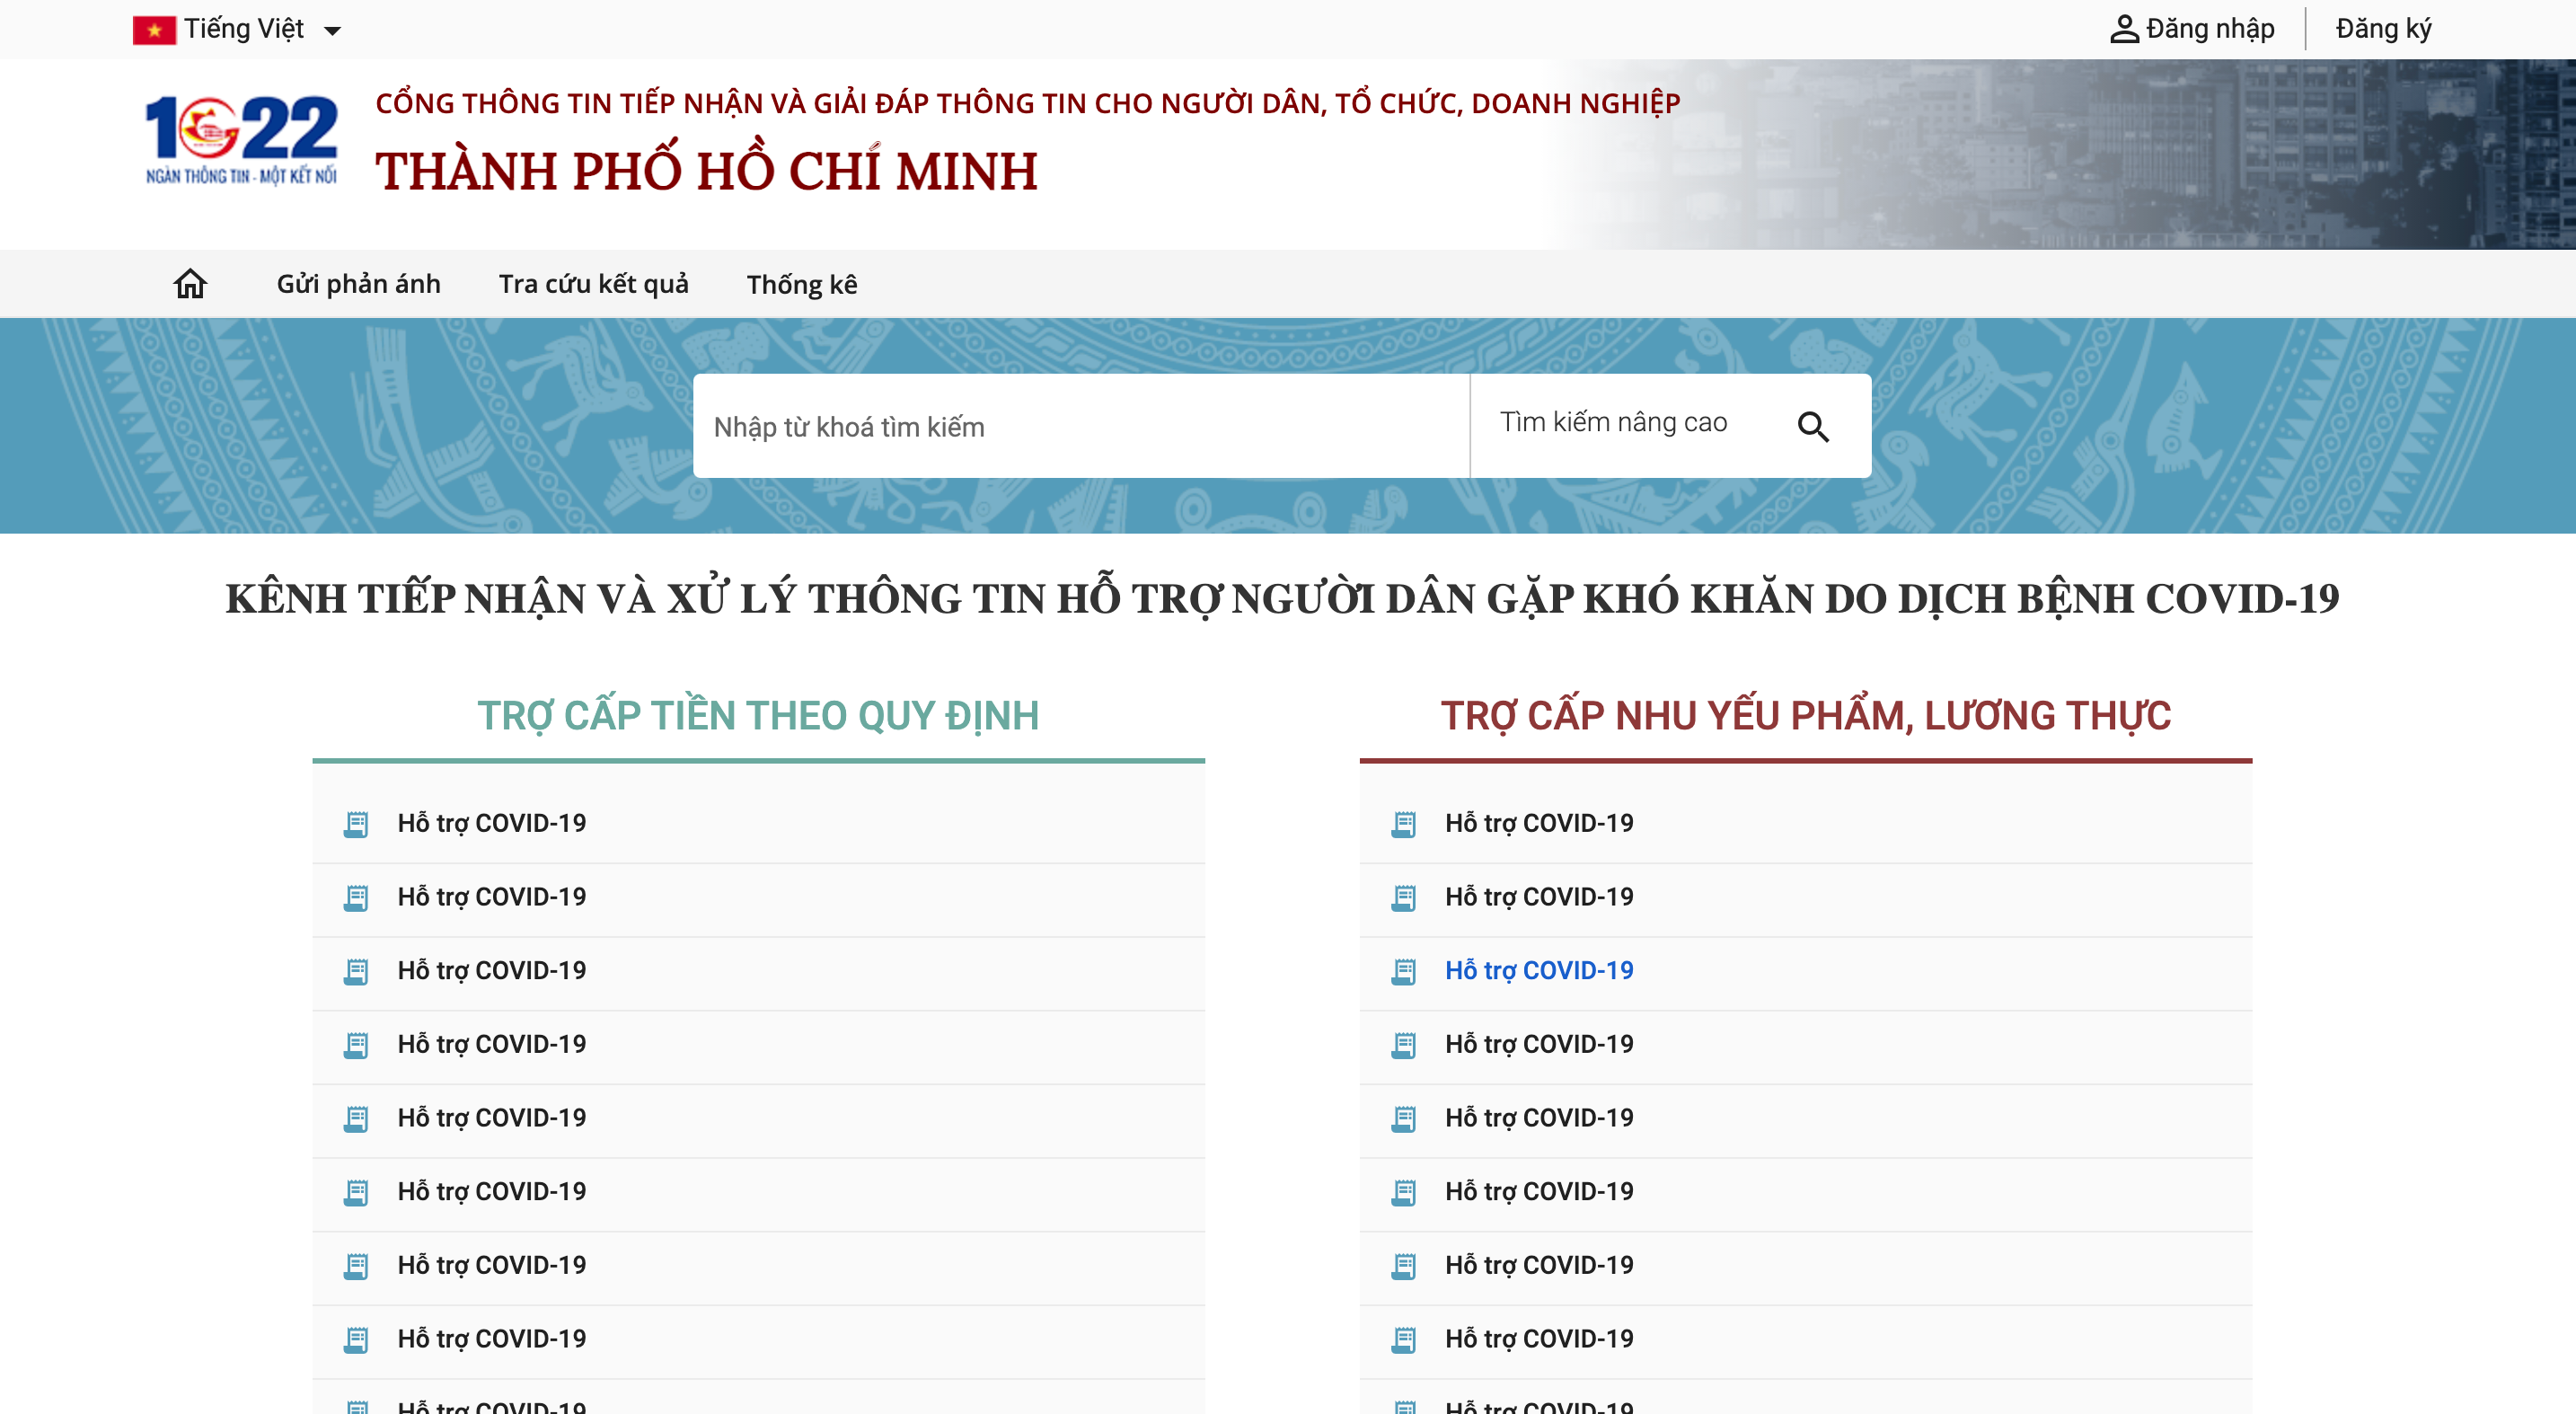Click the 1022 portal logo
This screenshot has height=1414, width=2576.
pyautogui.click(x=240, y=140)
